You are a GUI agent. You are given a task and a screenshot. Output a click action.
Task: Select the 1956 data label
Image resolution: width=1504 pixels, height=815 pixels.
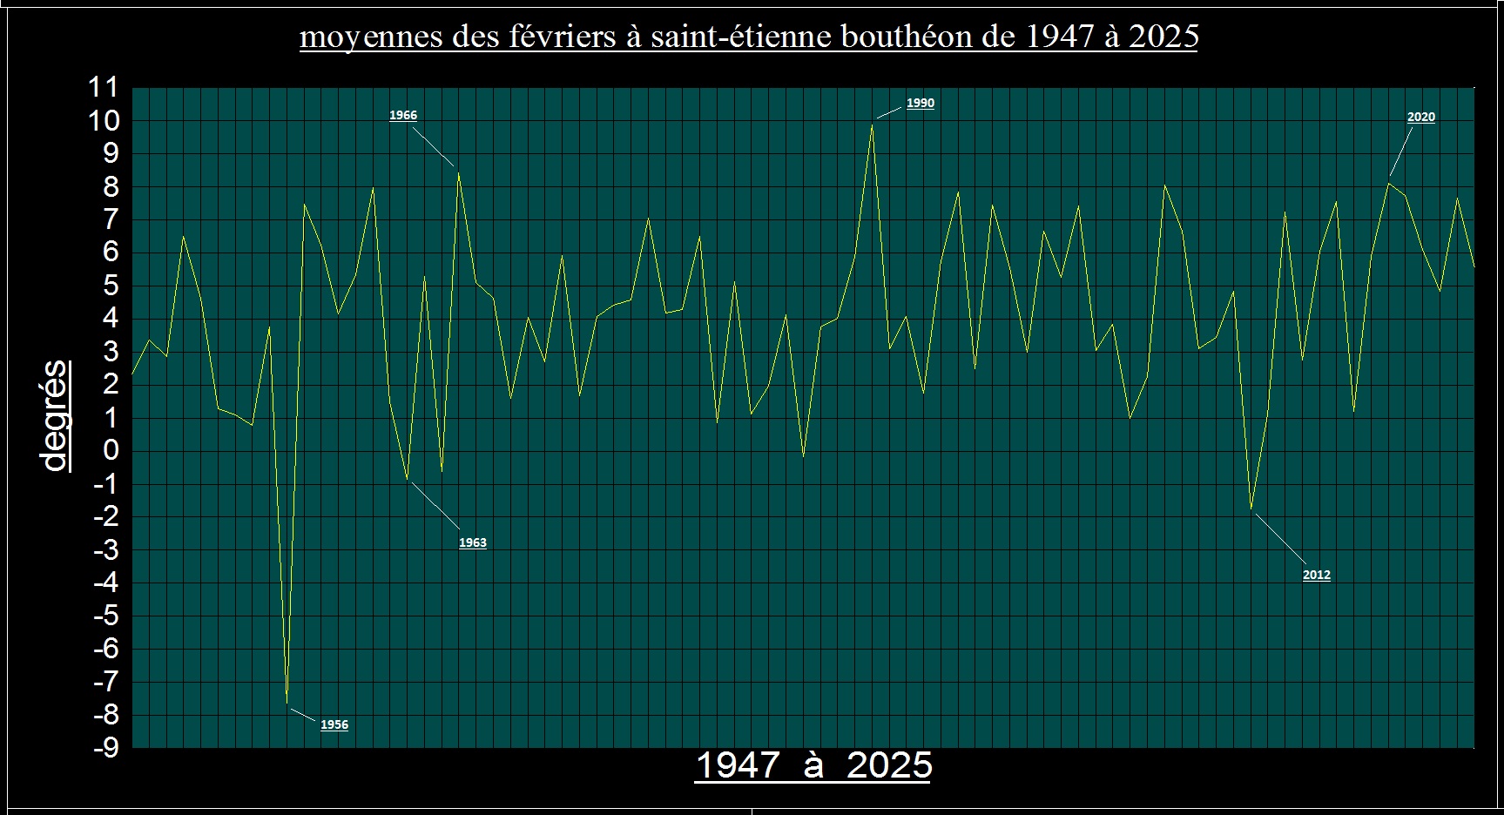coord(334,724)
